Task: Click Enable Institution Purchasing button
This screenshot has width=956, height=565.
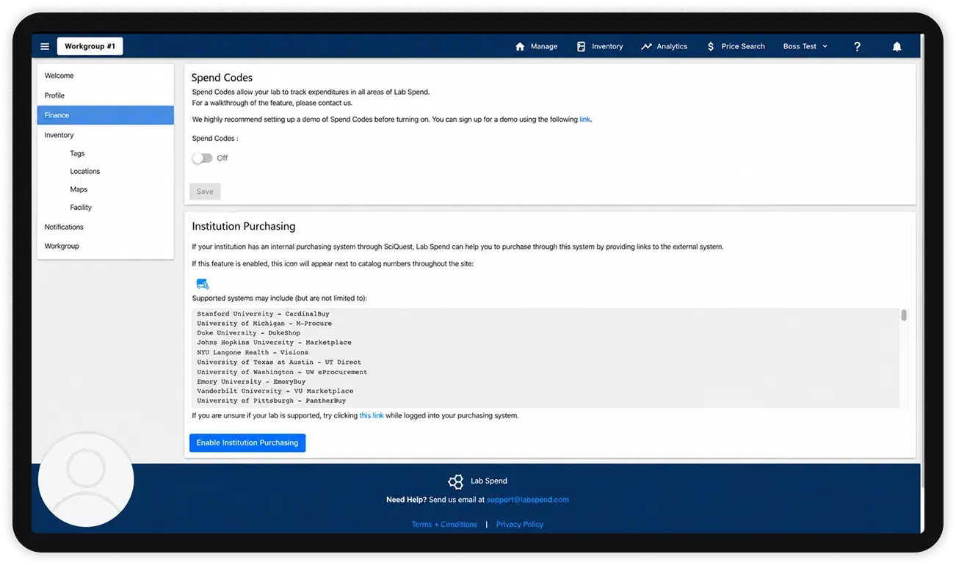Action: coord(247,442)
